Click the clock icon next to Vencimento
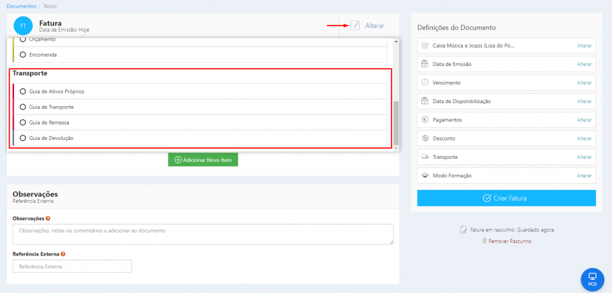This screenshot has width=612, height=293. [425, 83]
